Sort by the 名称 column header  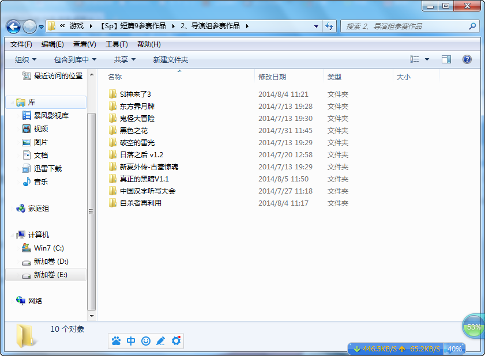coord(115,77)
